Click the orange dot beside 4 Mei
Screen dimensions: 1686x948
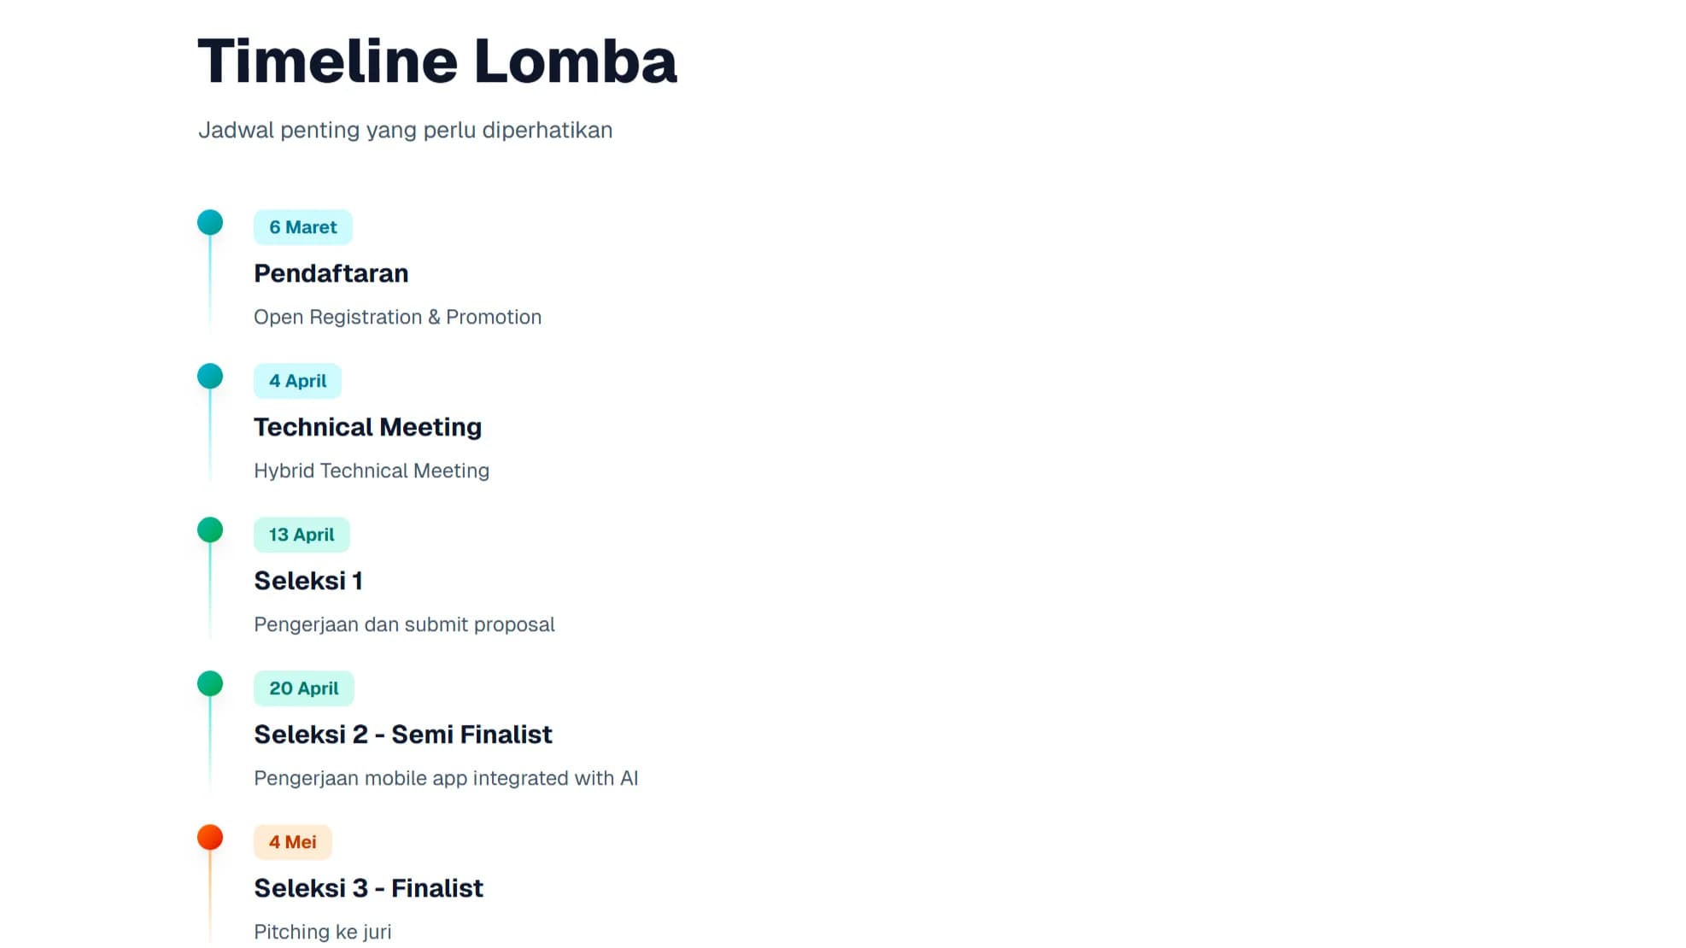[x=210, y=838]
